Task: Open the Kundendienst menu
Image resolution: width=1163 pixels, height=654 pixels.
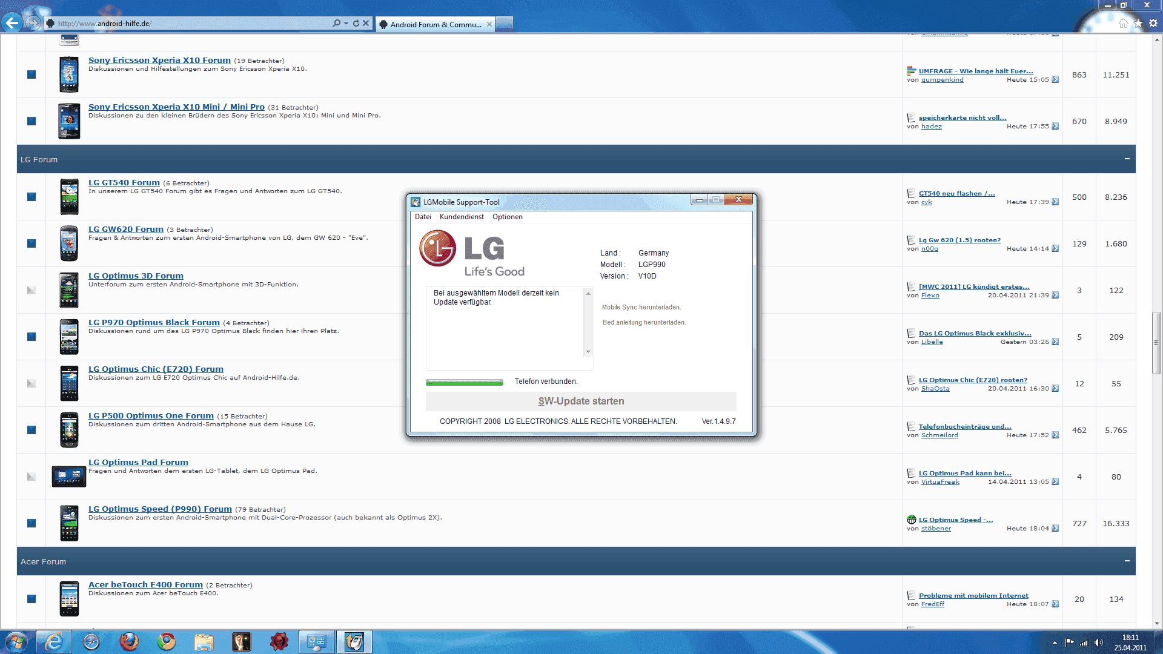Action: (x=462, y=217)
